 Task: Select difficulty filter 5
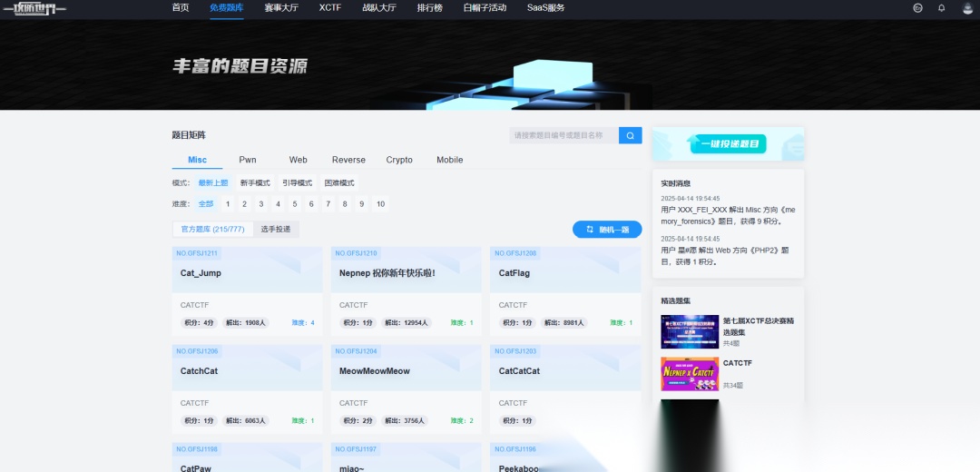[x=295, y=204]
